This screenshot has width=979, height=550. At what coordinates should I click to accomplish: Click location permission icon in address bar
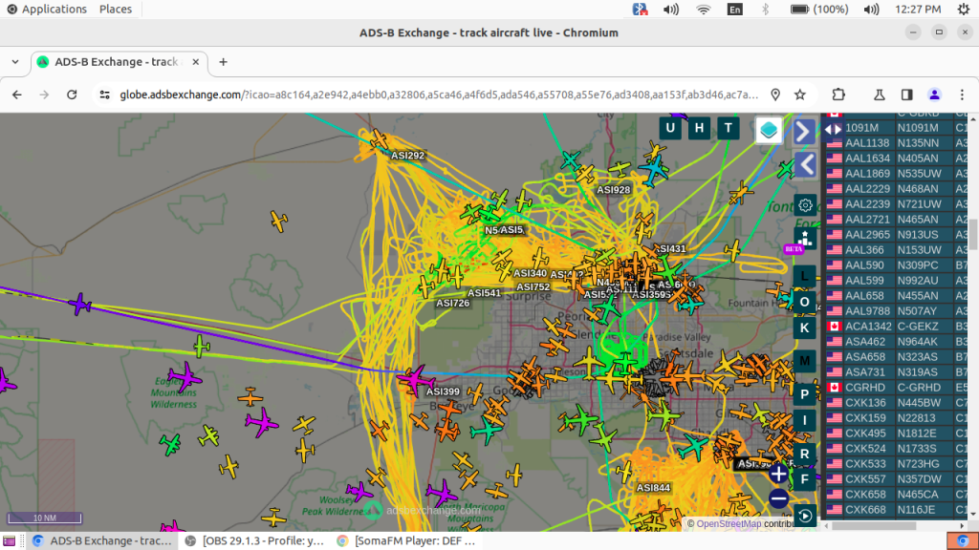click(x=775, y=95)
